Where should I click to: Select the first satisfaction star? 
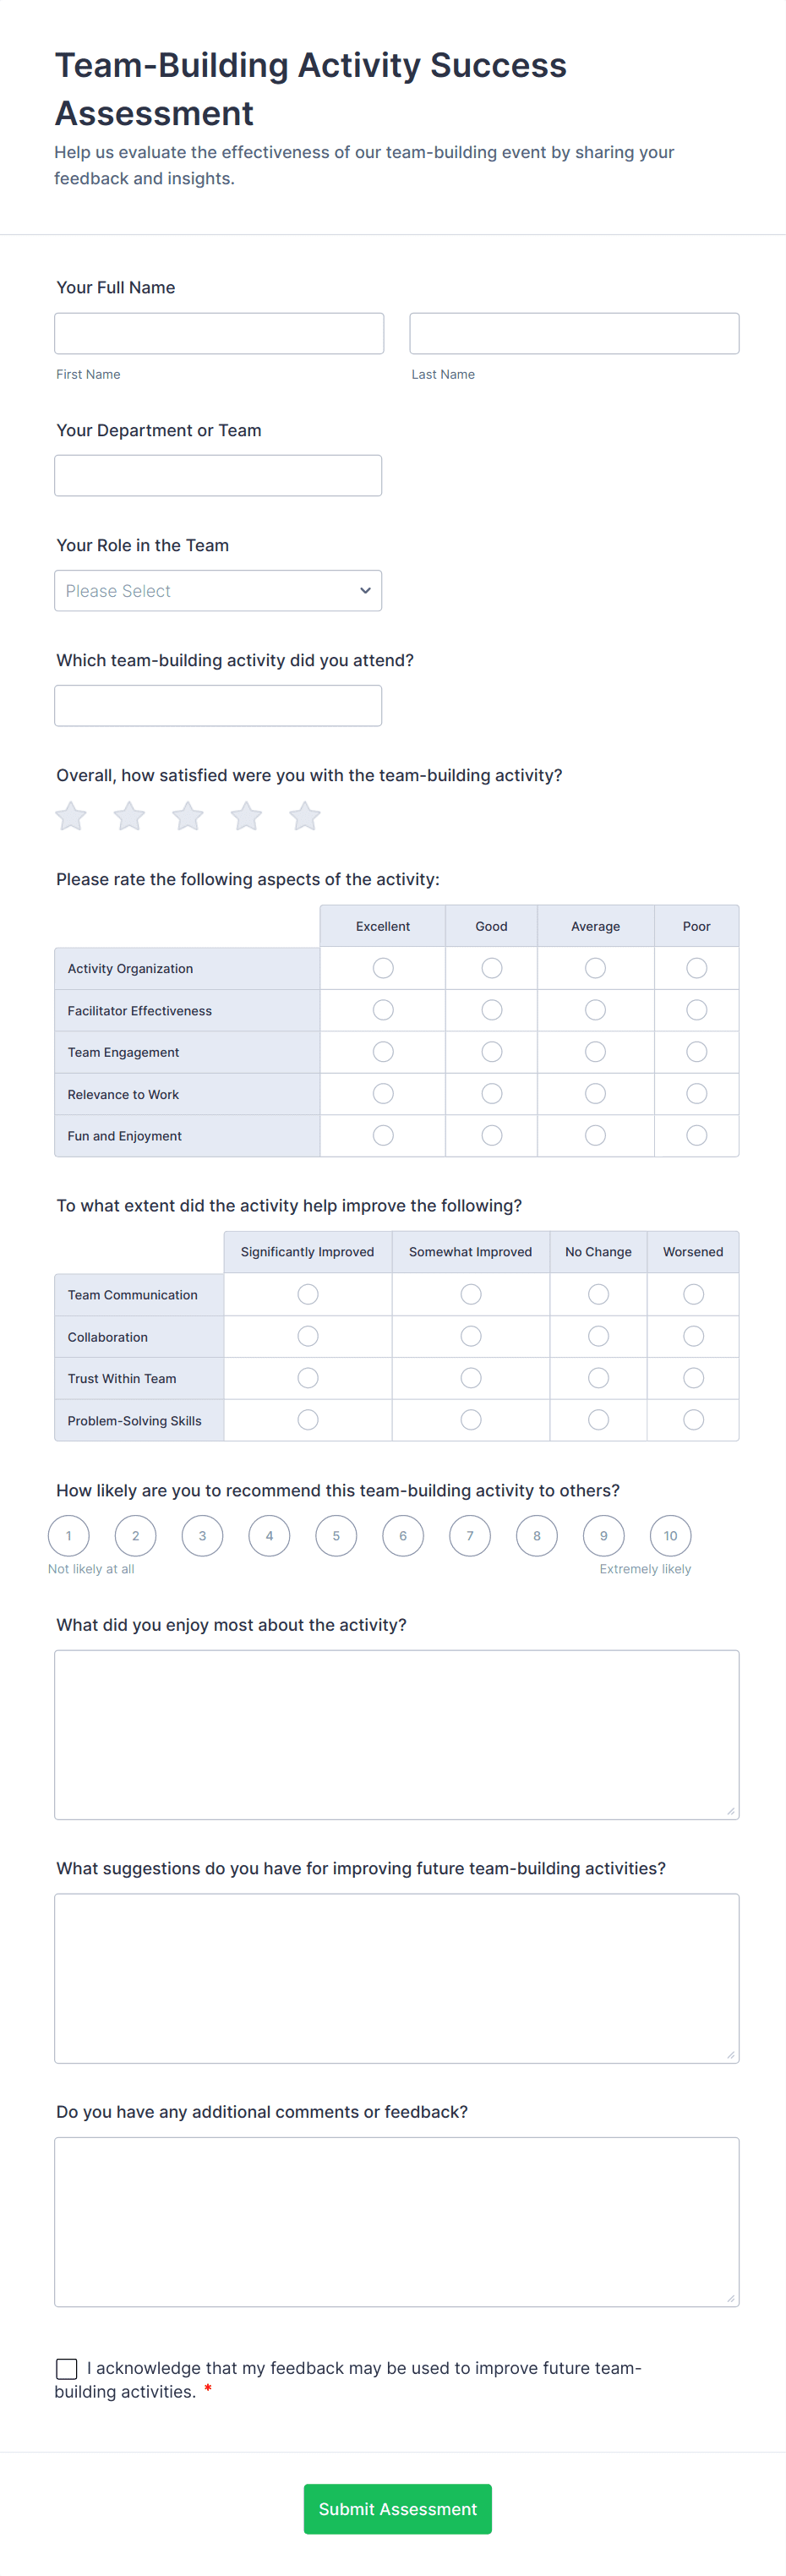(70, 816)
